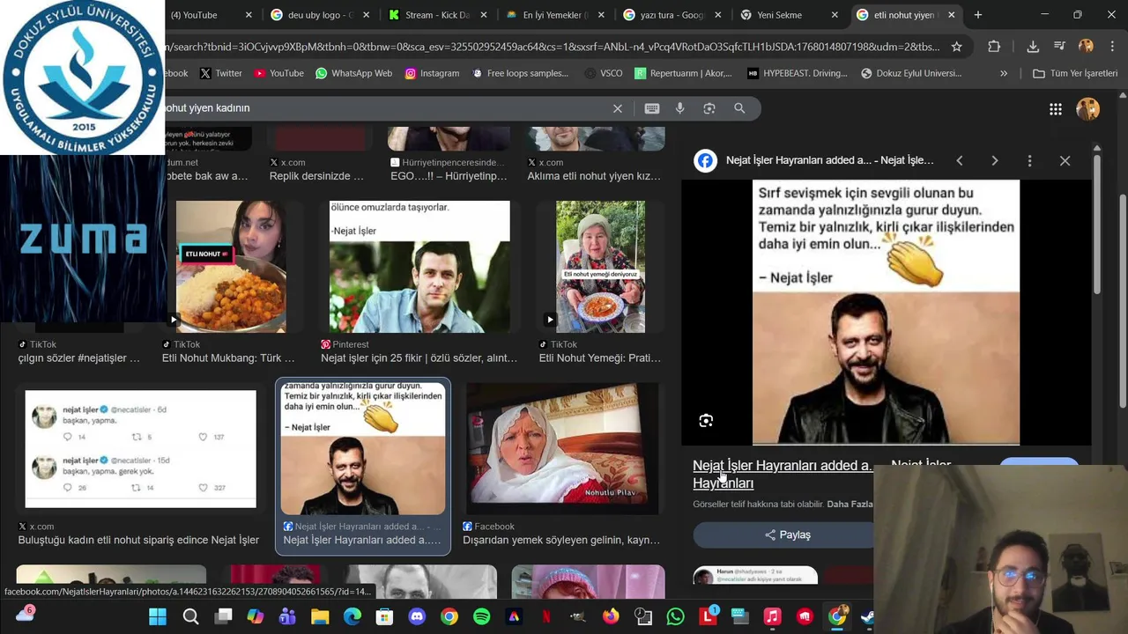Screen dimensions: 1128x634
Task: Open Discord from the taskbar
Action: (x=417, y=616)
